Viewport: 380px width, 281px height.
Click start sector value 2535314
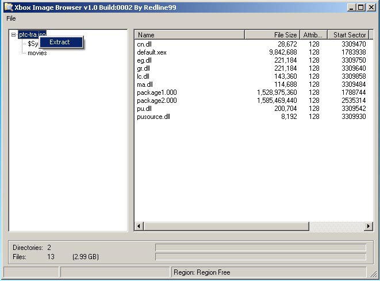point(354,101)
